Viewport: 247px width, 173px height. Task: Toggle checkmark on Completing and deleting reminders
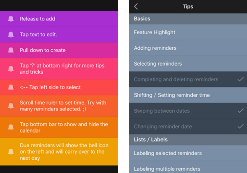pos(240,79)
